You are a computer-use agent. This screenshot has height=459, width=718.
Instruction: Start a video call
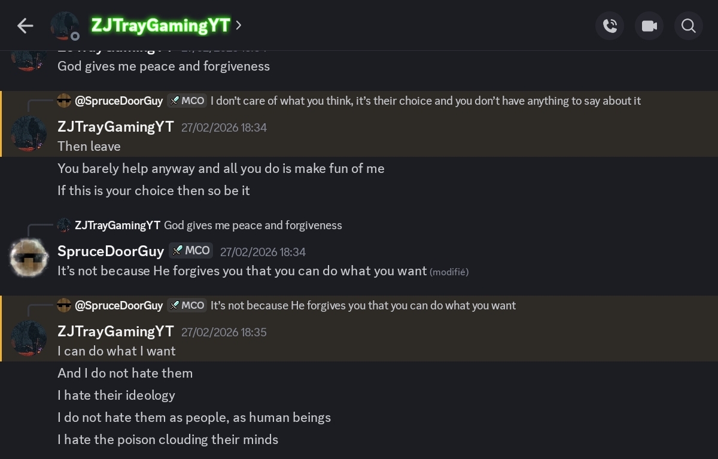pos(649,26)
